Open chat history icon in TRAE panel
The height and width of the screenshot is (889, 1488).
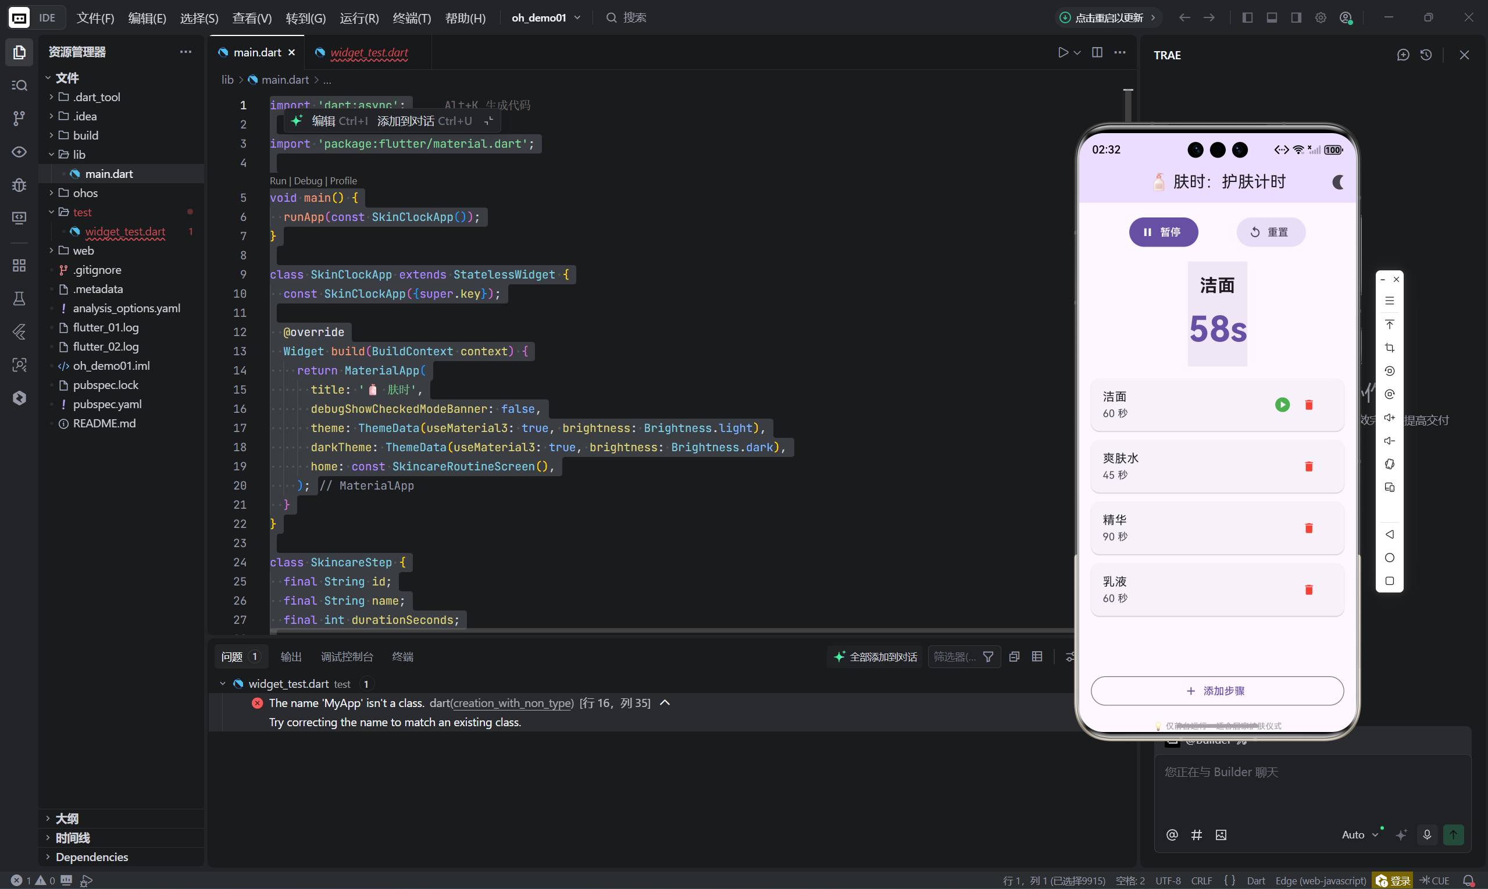click(1426, 55)
